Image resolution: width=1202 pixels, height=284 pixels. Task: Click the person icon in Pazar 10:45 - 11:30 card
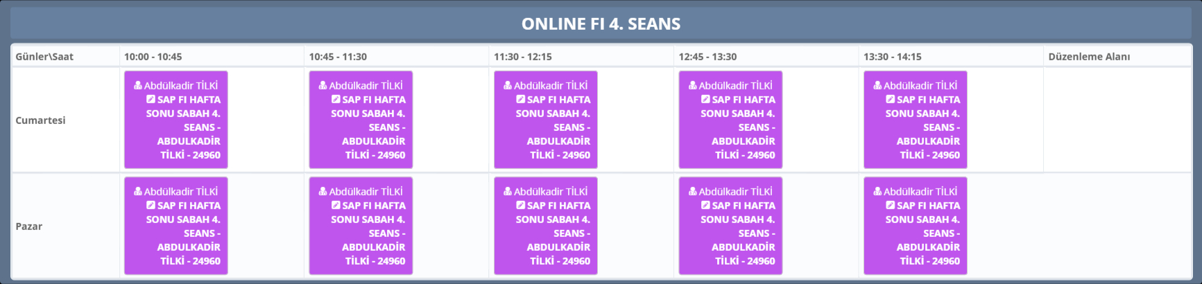(x=323, y=191)
